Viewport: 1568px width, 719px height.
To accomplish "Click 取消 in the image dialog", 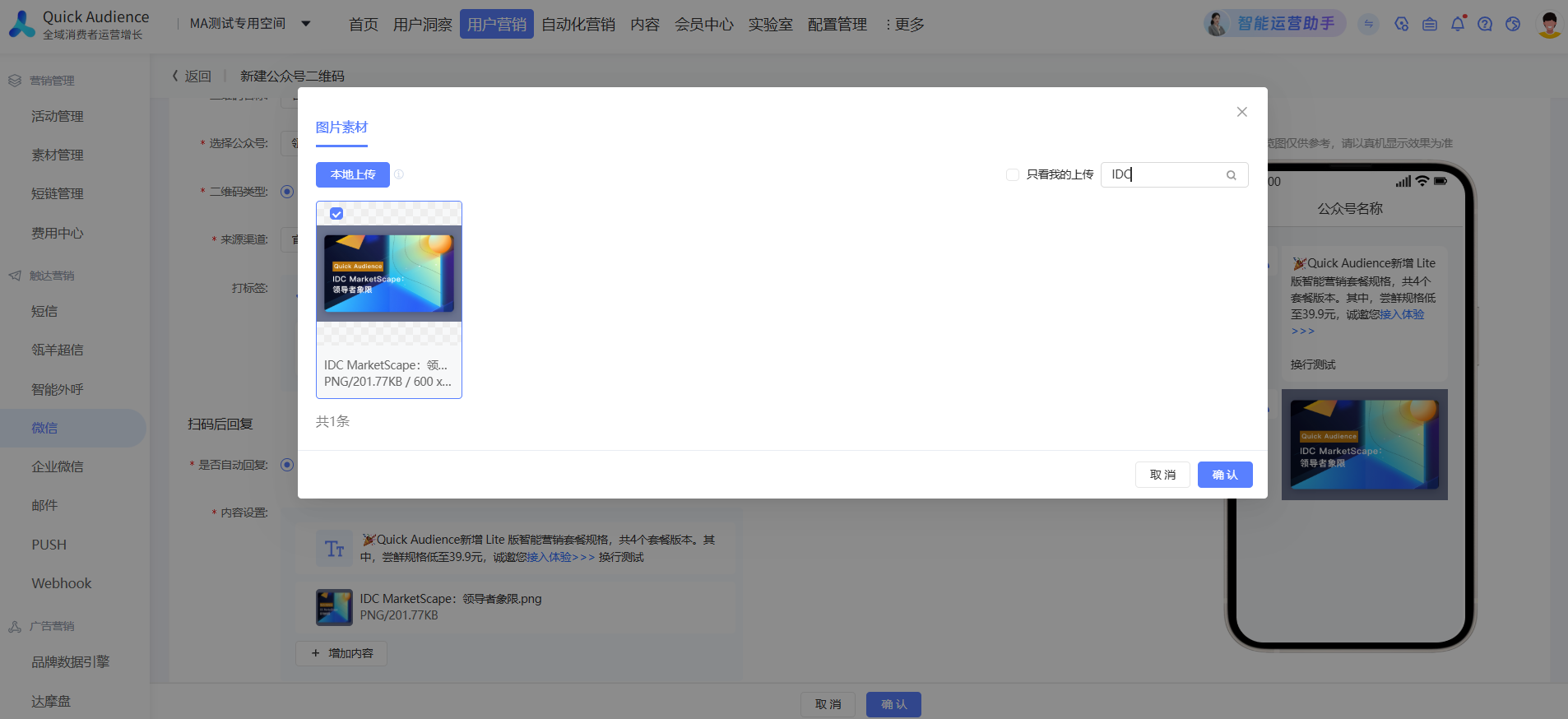I will tap(1162, 475).
